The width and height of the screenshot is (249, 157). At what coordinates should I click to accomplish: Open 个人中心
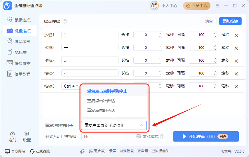click(169, 6)
